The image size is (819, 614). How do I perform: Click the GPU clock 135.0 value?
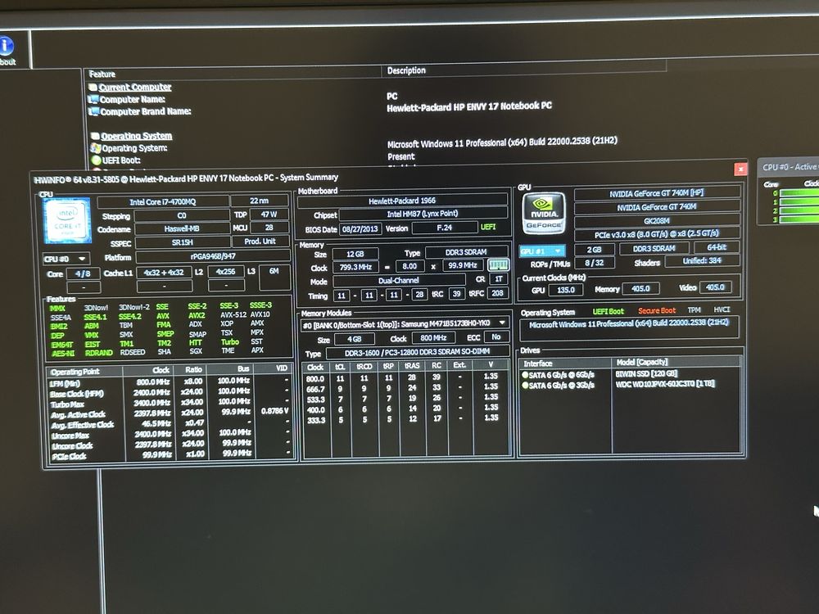pos(566,290)
